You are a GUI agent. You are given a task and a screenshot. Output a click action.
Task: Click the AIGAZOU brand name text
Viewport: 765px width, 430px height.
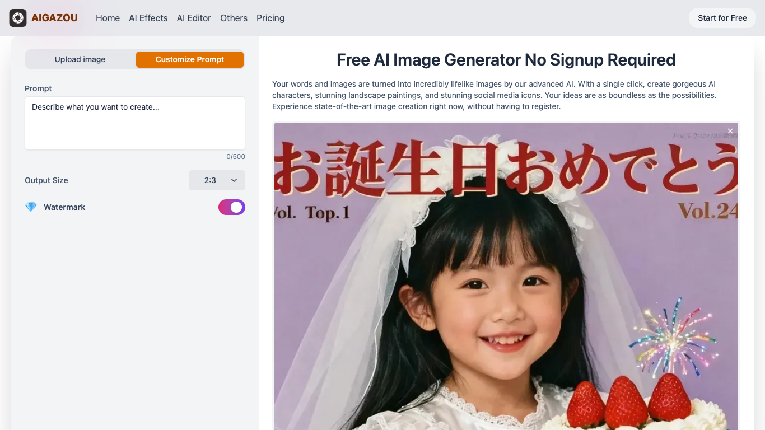(x=55, y=18)
